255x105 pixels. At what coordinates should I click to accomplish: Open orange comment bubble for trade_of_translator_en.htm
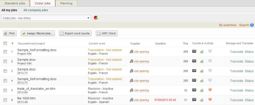click(210, 90)
